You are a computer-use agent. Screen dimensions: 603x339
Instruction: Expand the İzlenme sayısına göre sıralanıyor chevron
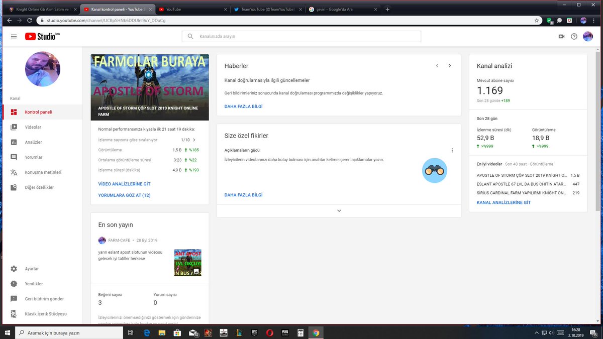pos(194,140)
